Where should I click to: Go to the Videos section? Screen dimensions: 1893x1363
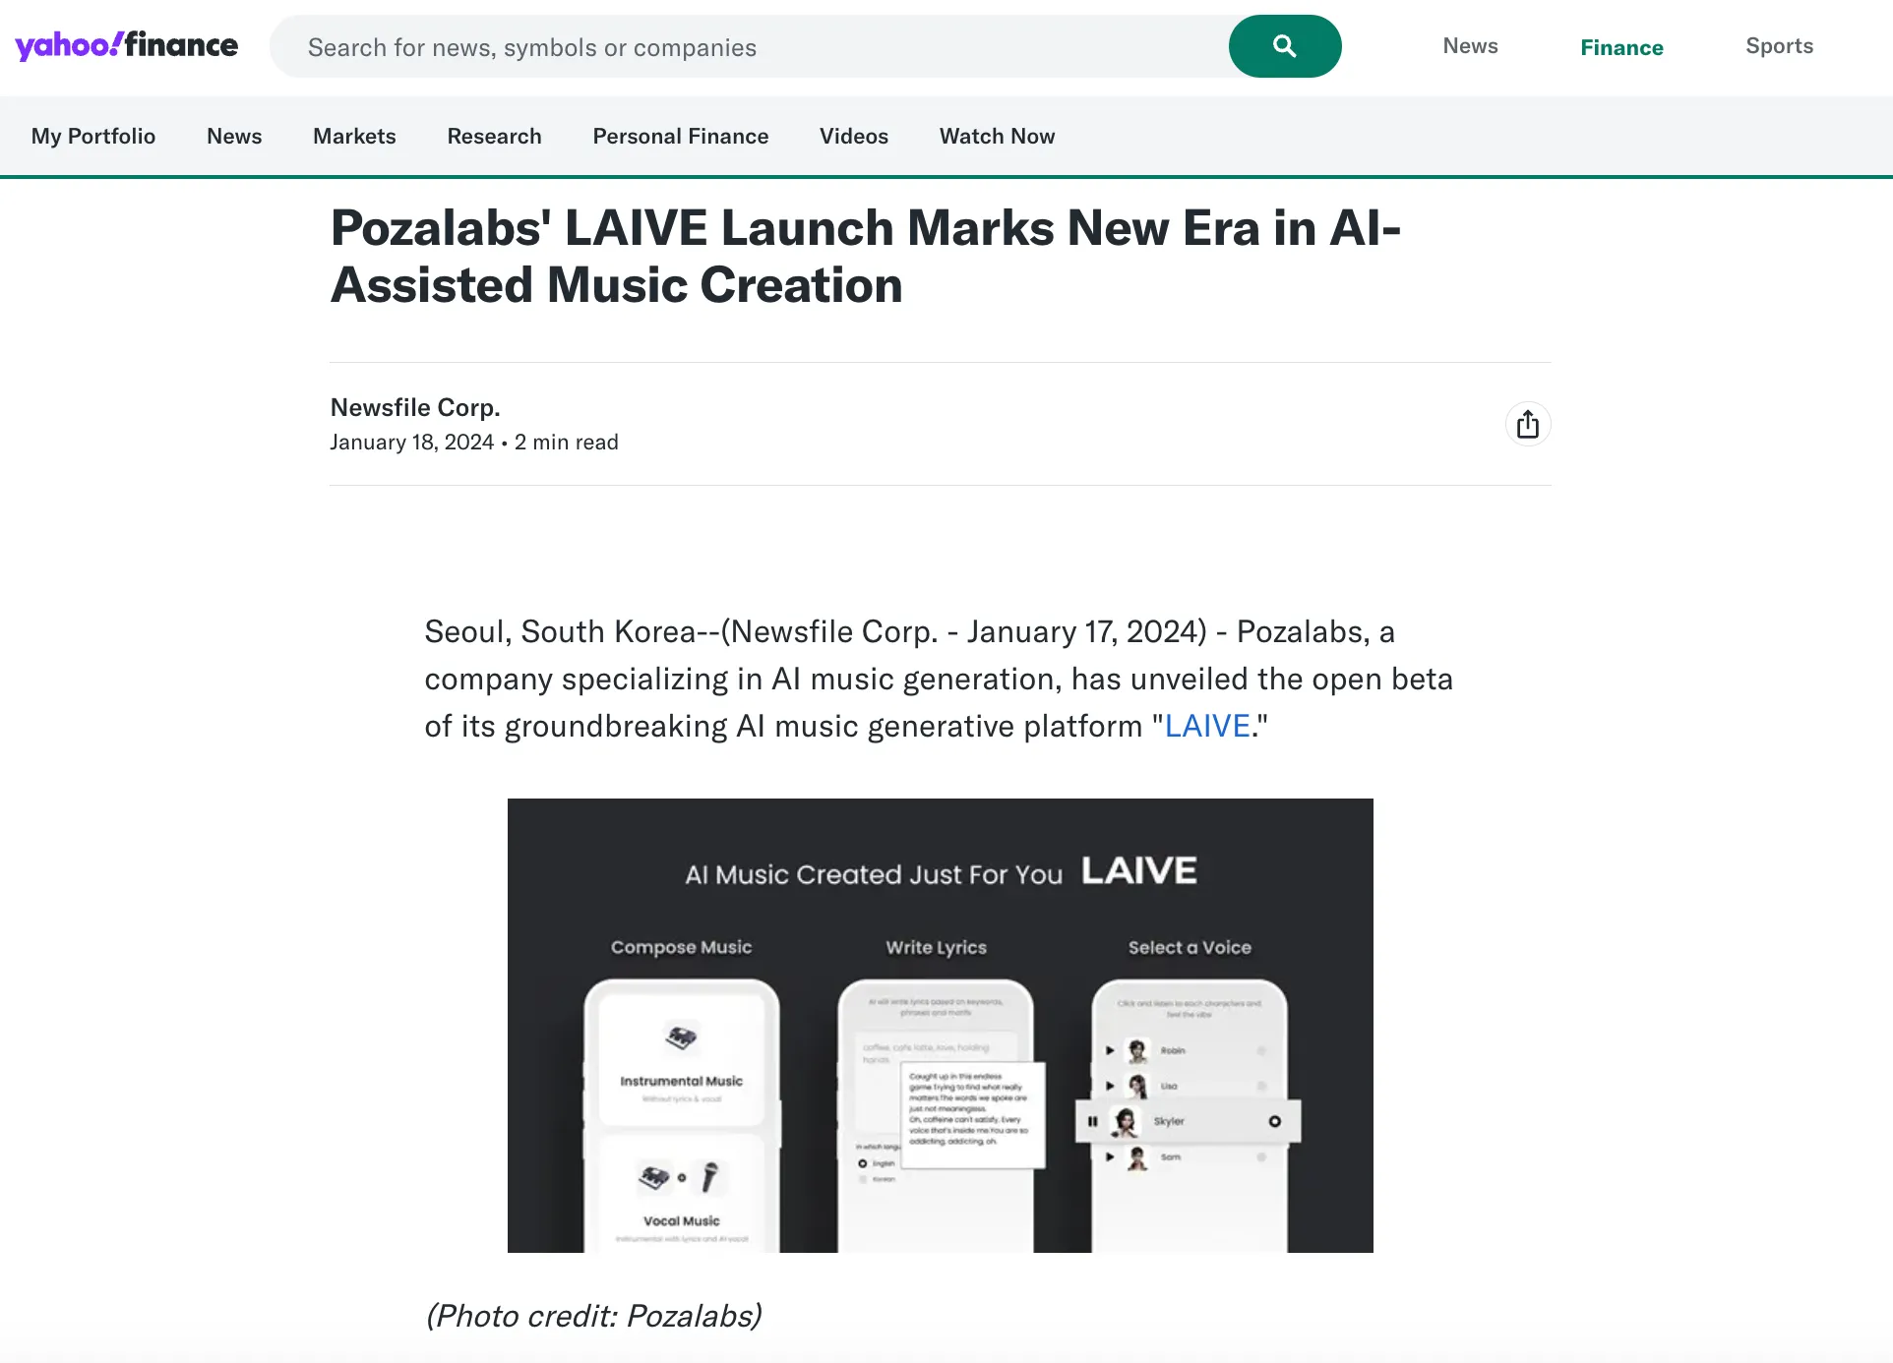click(854, 137)
